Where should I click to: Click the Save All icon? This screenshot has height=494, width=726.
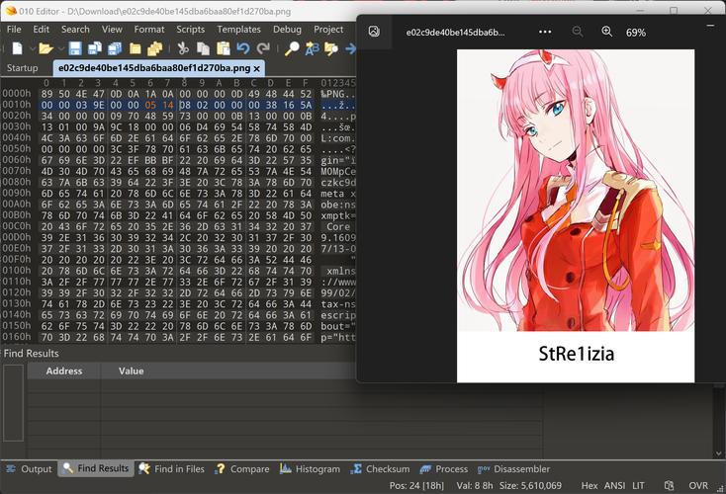click(115, 48)
